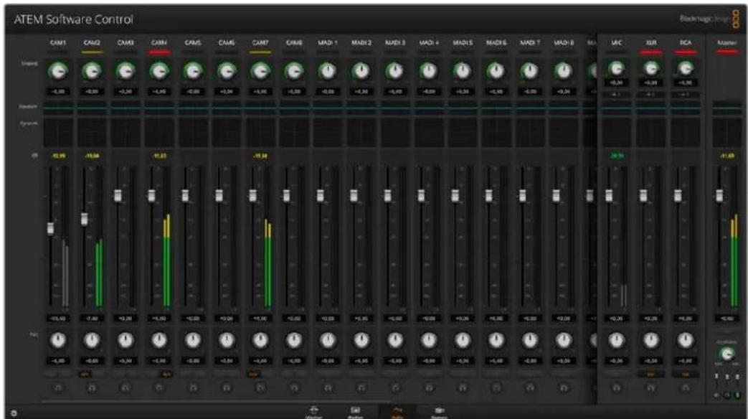
Task: Solo MADI 4 with its headphone icon
Action: [429, 388]
